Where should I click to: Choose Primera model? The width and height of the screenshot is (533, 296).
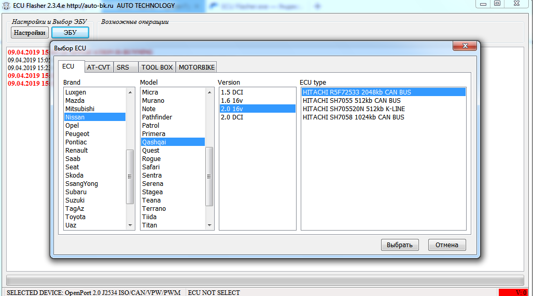click(173, 134)
